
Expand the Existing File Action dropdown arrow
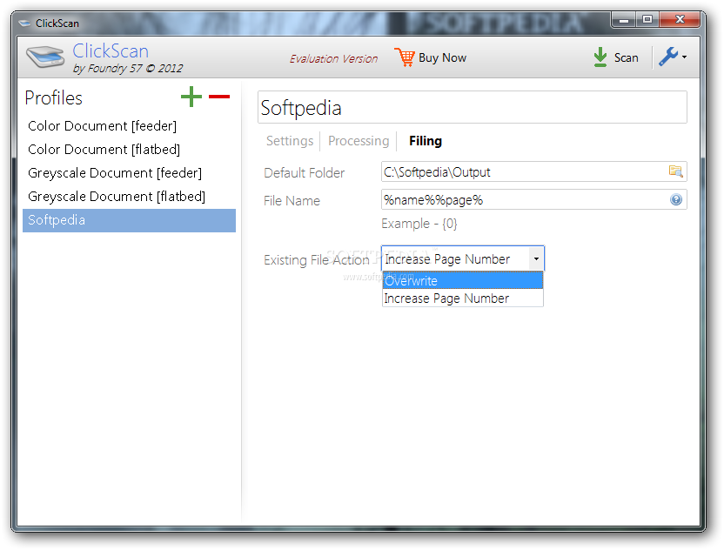point(536,258)
